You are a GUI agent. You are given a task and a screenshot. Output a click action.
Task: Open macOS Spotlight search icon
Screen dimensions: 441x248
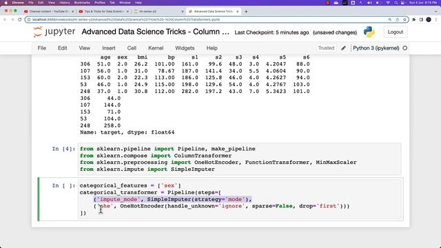click(x=396, y=3)
